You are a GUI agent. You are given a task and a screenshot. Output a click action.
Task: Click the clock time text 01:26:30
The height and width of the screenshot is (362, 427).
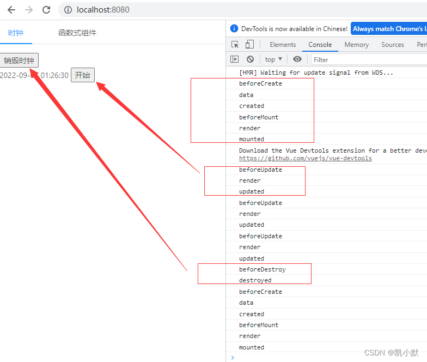tap(54, 75)
